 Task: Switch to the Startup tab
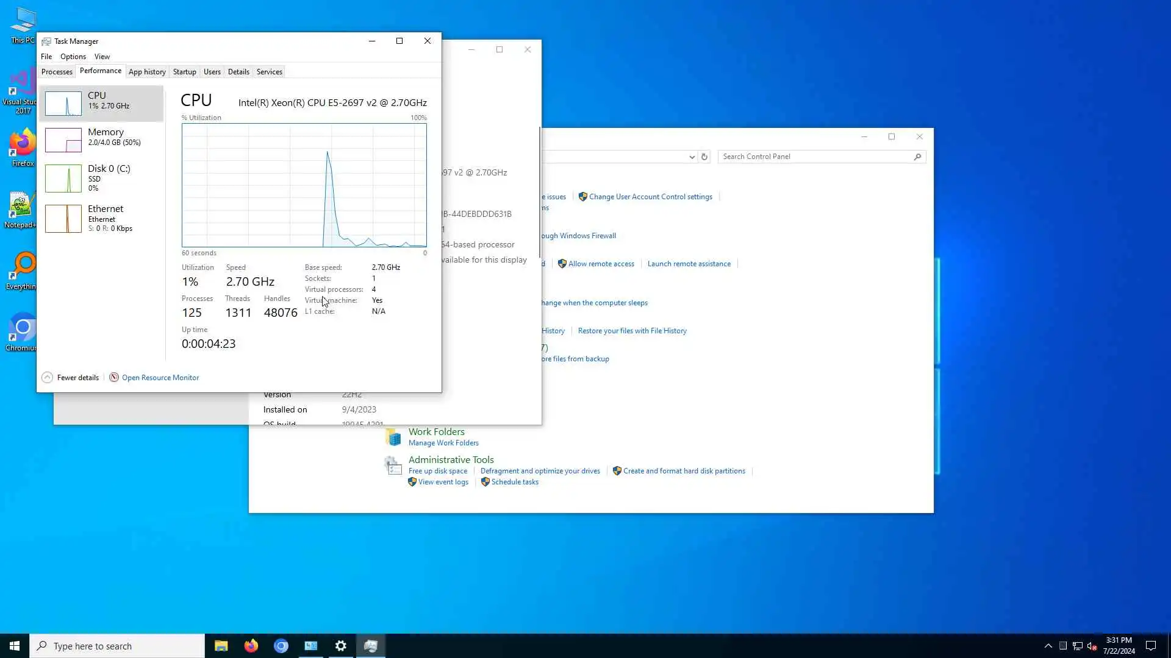pyautogui.click(x=184, y=72)
